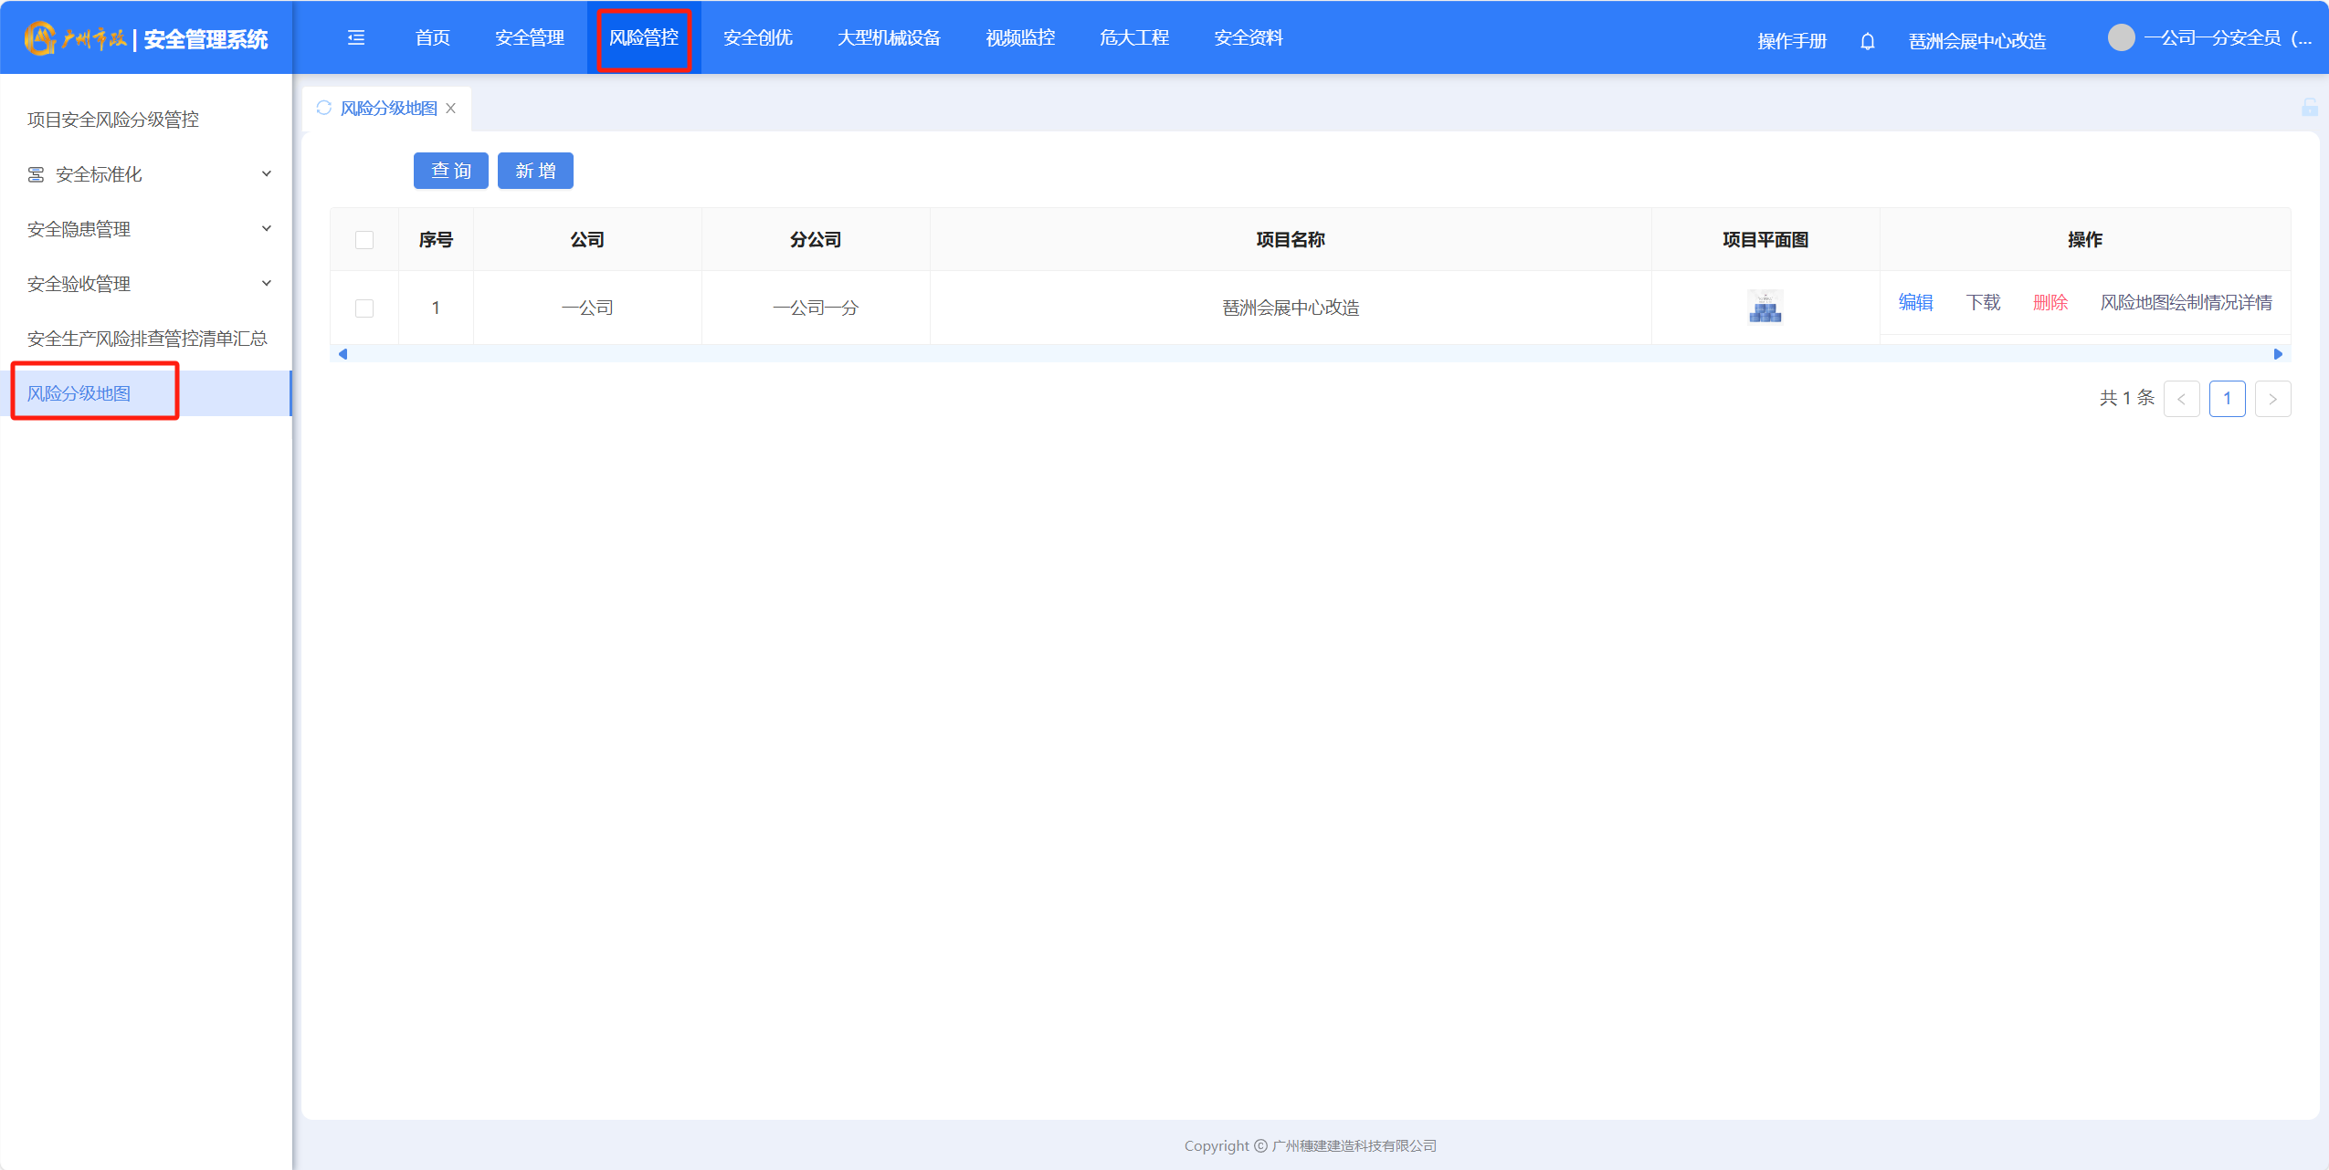Click the 安全标准化 sidebar icon
This screenshot has width=2329, height=1170.
(36, 174)
